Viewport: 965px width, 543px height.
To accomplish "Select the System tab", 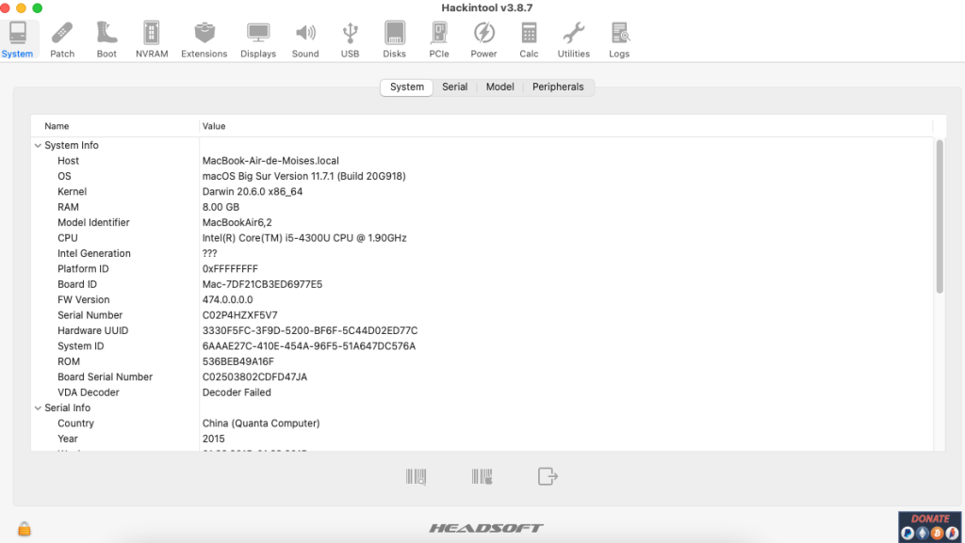I will coord(407,88).
